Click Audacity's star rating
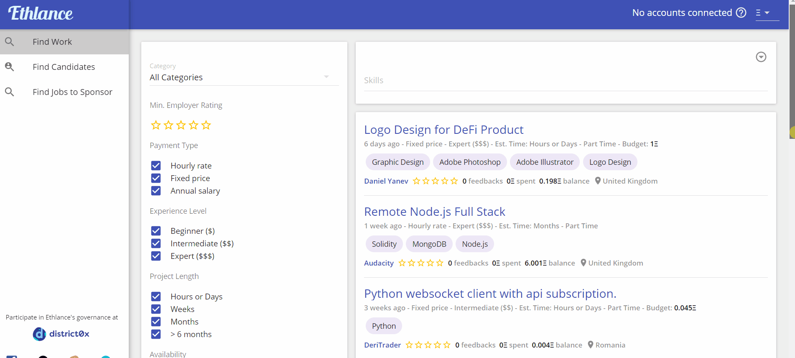The image size is (795, 358). click(421, 263)
